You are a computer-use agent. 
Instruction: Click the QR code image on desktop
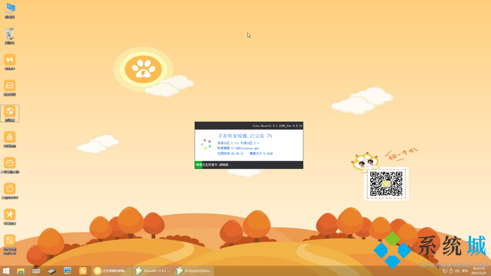click(385, 183)
